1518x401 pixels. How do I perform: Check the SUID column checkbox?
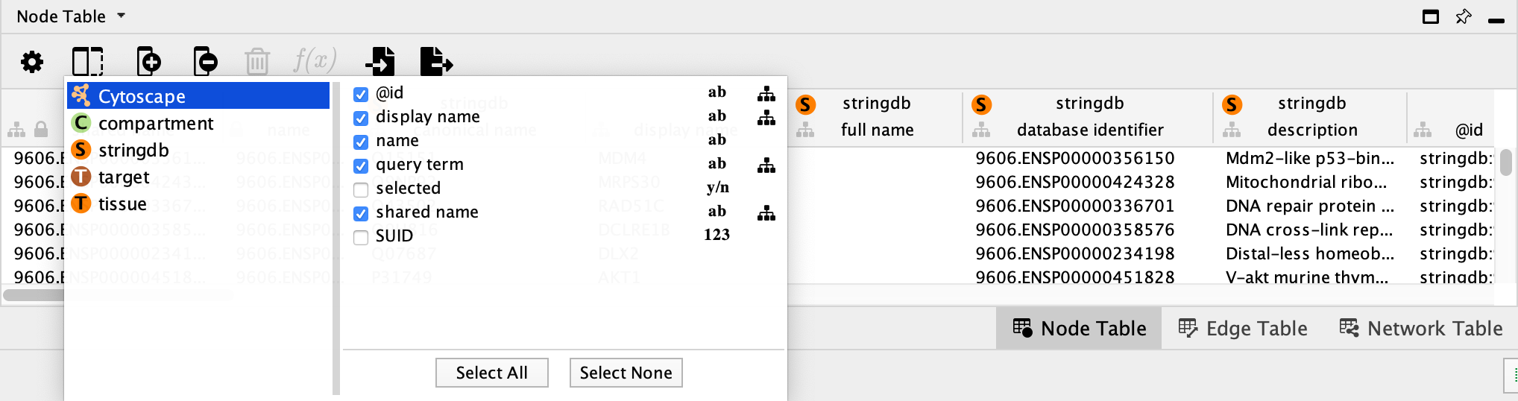(x=361, y=237)
